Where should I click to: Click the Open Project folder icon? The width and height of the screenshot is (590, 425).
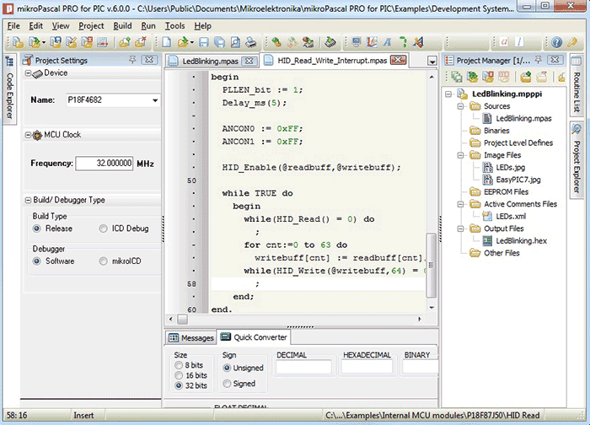[35, 42]
